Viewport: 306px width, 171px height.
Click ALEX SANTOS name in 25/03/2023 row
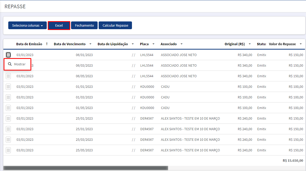point(190,140)
